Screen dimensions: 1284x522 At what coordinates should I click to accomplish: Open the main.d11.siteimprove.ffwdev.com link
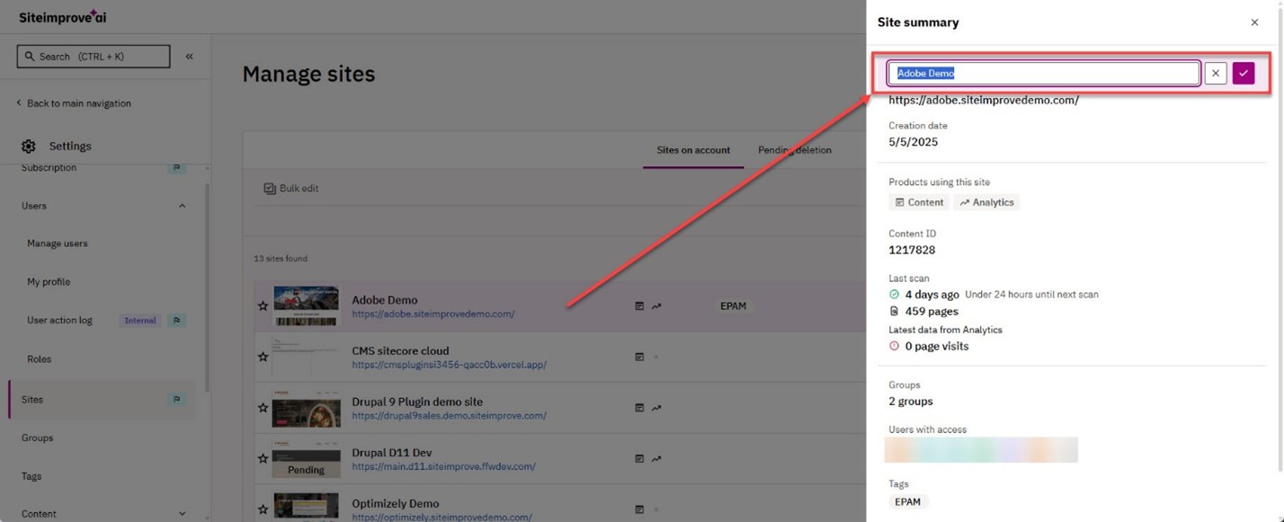coord(443,467)
